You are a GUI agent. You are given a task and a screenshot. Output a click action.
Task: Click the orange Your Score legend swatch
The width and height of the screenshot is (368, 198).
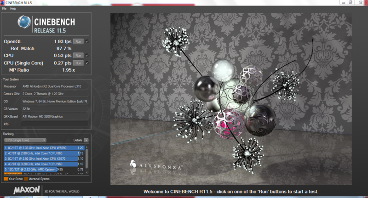pos(6,179)
